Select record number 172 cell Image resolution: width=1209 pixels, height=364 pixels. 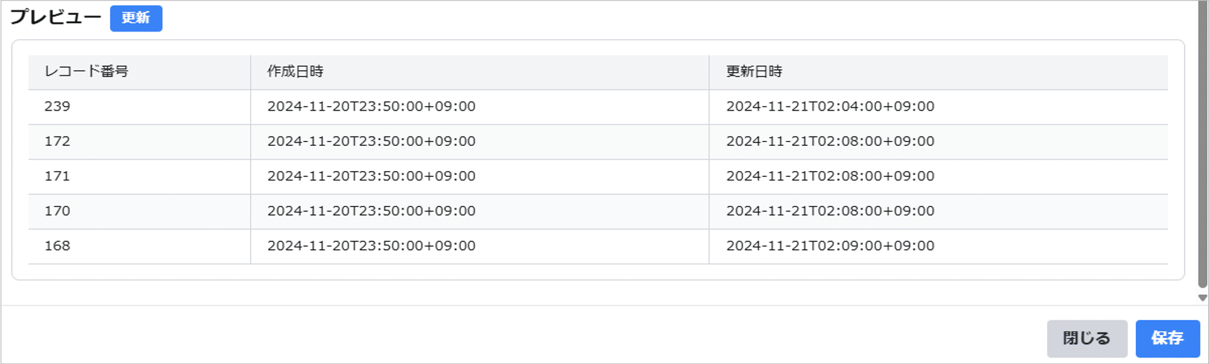pos(57,141)
